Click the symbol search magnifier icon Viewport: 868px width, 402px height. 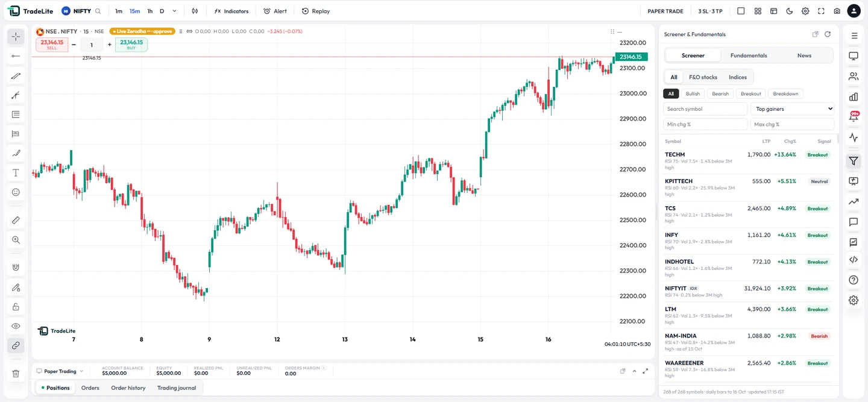point(98,11)
